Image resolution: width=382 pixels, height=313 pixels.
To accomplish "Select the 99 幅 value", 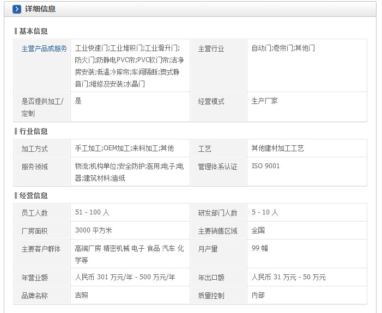I will coord(260,248).
